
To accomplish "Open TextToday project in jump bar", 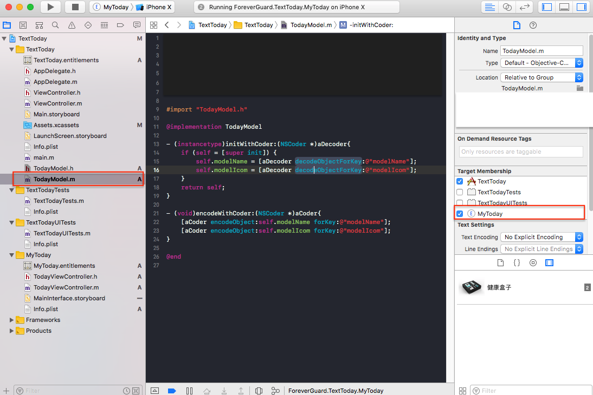I will [208, 25].
